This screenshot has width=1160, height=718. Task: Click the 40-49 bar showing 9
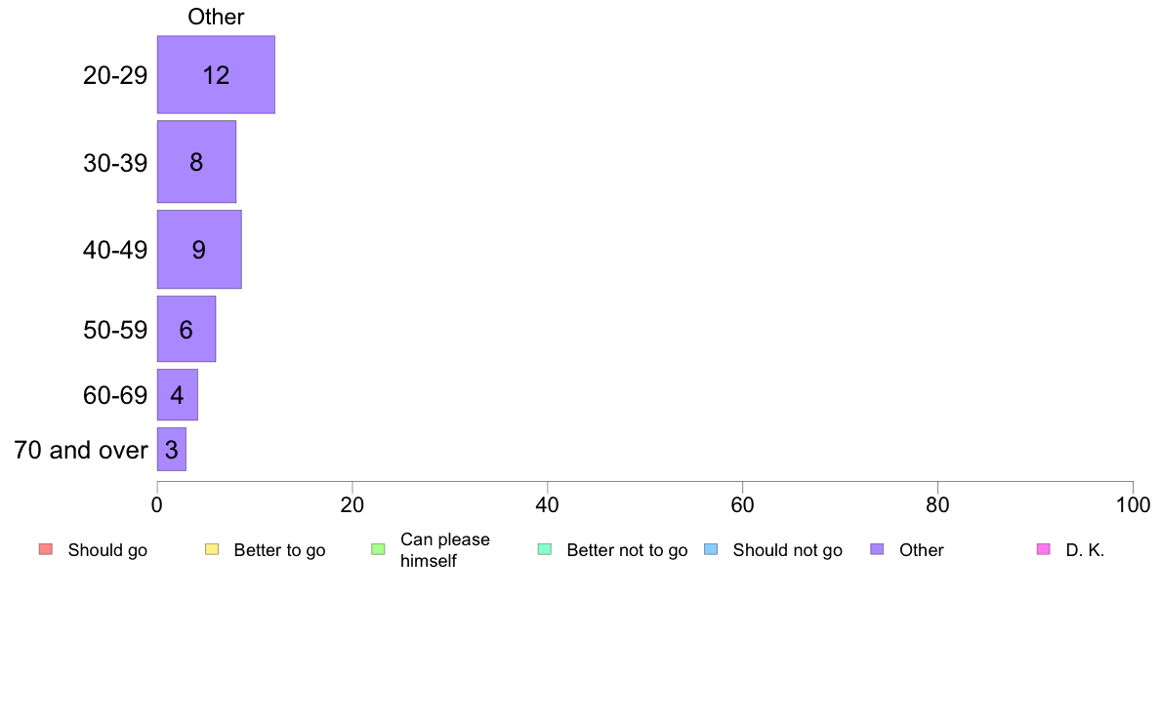200,249
